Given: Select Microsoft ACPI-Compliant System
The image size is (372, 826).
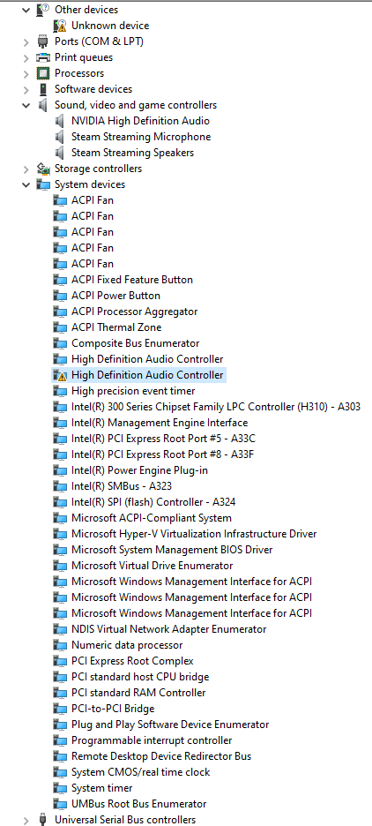Looking at the screenshot, I should coord(152,518).
